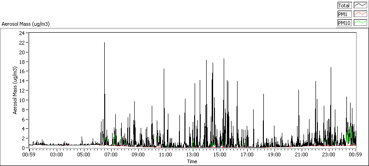Click the 12 tick label on y-axis
The height and width of the screenshot is (166, 369).
22,90
